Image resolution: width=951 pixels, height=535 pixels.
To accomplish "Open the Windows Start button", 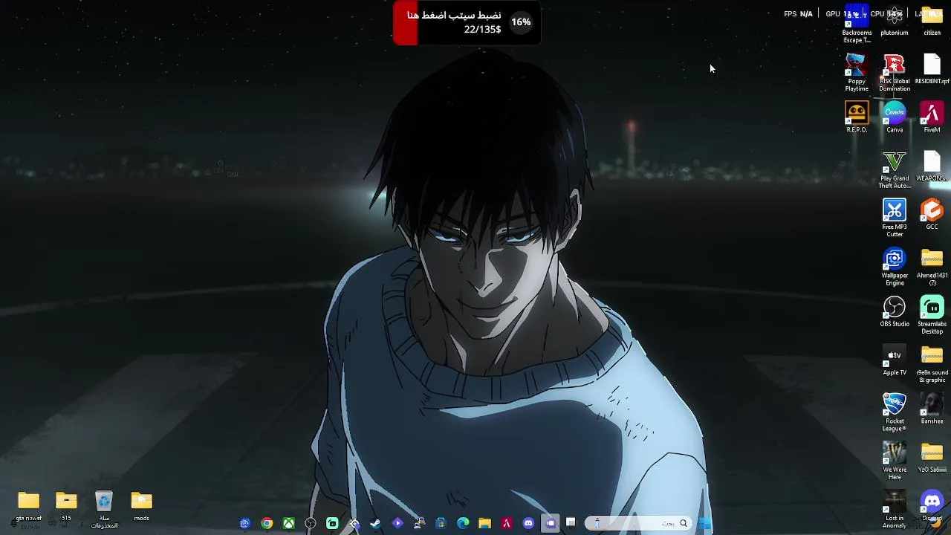I will click(x=705, y=523).
